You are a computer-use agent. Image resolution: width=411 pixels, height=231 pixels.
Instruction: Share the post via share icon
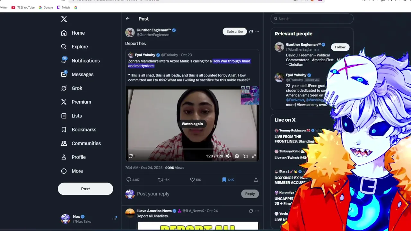[x=256, y=180]
